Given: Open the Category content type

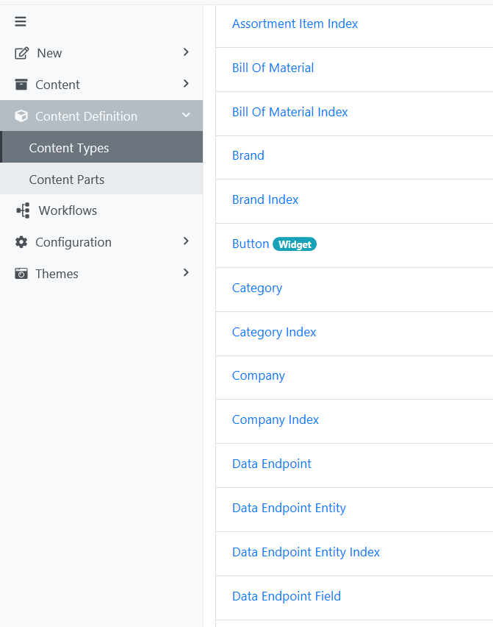Looking at the screenshot, I should coord(256,288).
